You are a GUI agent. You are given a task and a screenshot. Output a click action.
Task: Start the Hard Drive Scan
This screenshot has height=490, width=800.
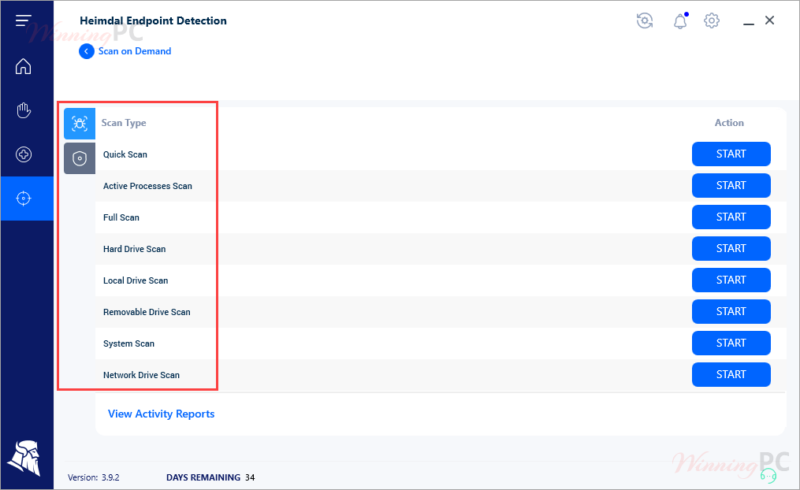(731, 249)
